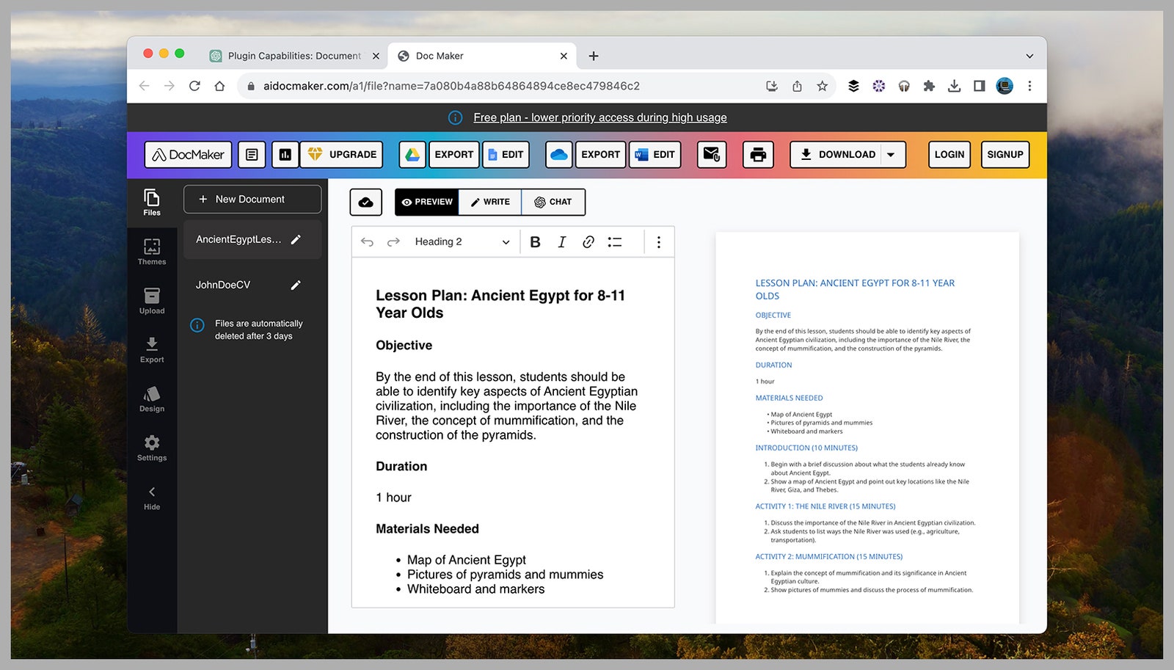Rename JohnDoeCV with pencil icon
The image size is (1174, 670).
(296, 285)
